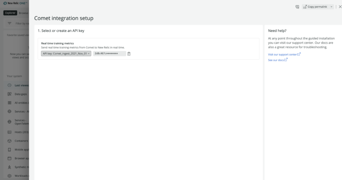342x180 pixels.
Task: Open the Data gaps section icon
Action: coord(9,94)
